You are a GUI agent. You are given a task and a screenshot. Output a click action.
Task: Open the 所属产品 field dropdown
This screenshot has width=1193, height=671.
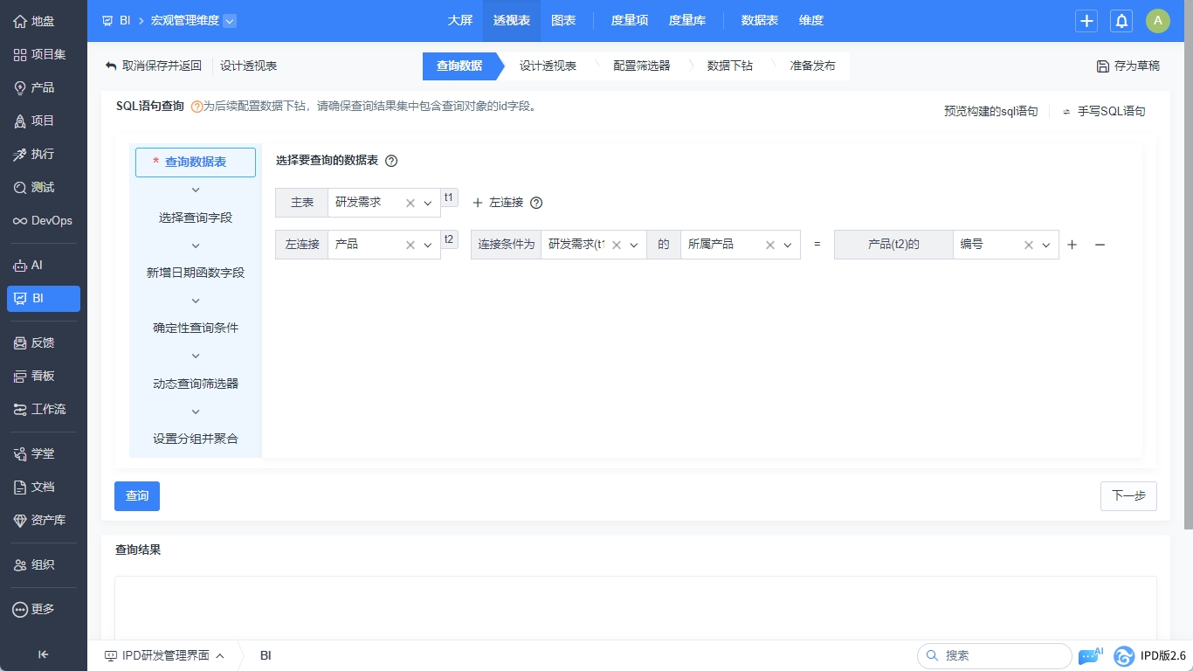coord(788,246)
